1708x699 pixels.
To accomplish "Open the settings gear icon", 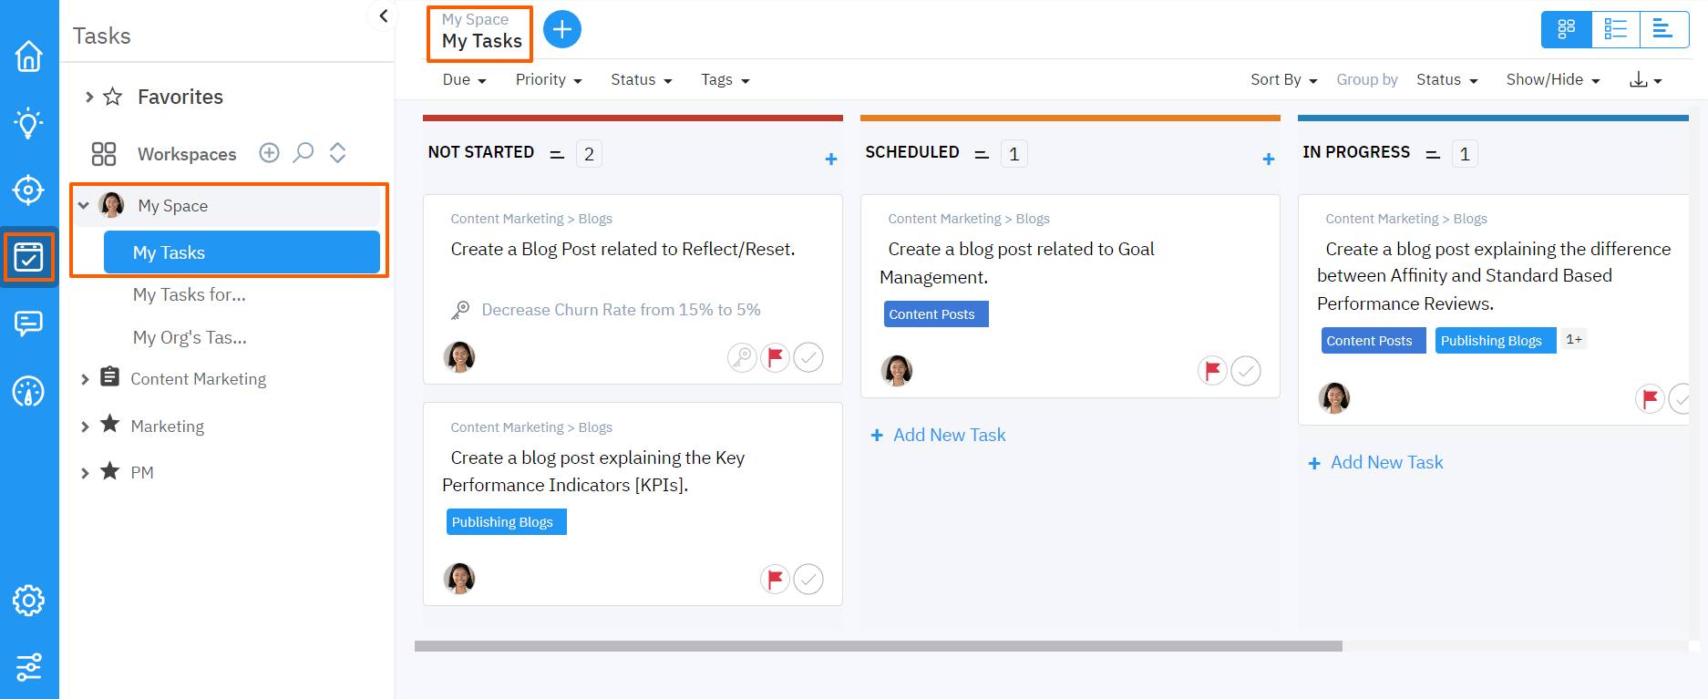I will click(x=28, y=601).
